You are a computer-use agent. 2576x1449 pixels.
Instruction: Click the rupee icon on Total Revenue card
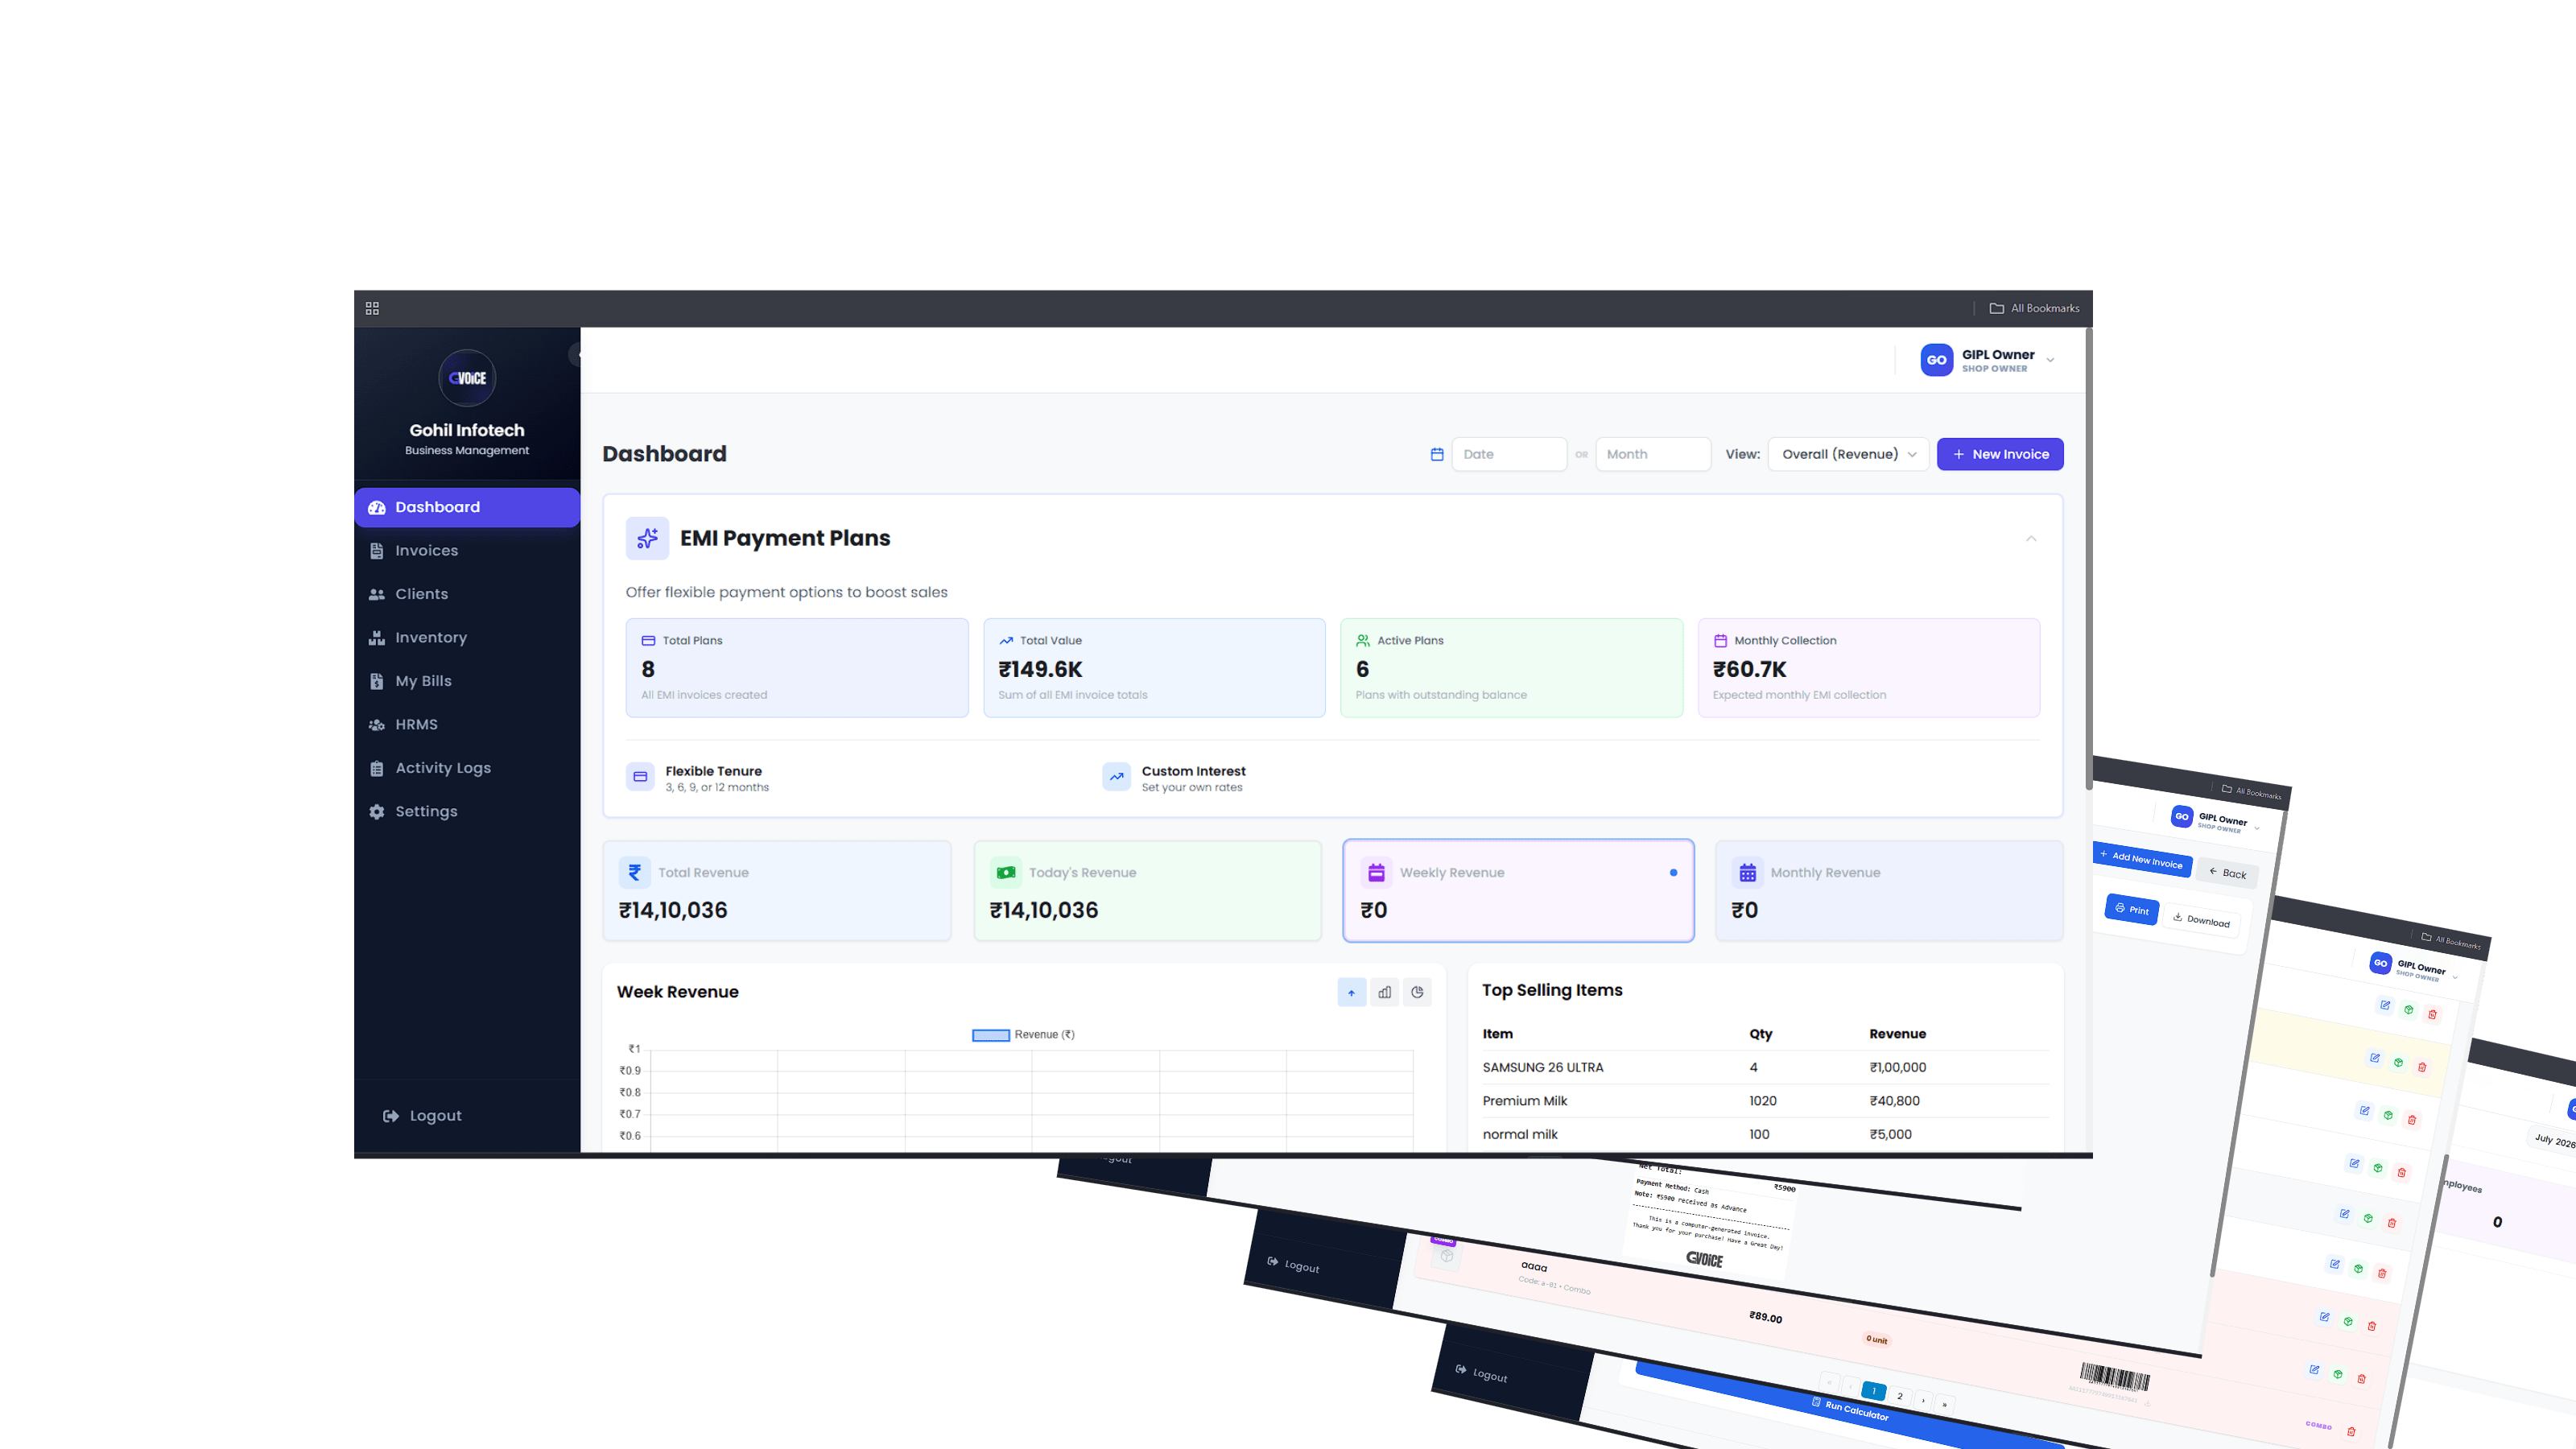(x=634, y=872)
